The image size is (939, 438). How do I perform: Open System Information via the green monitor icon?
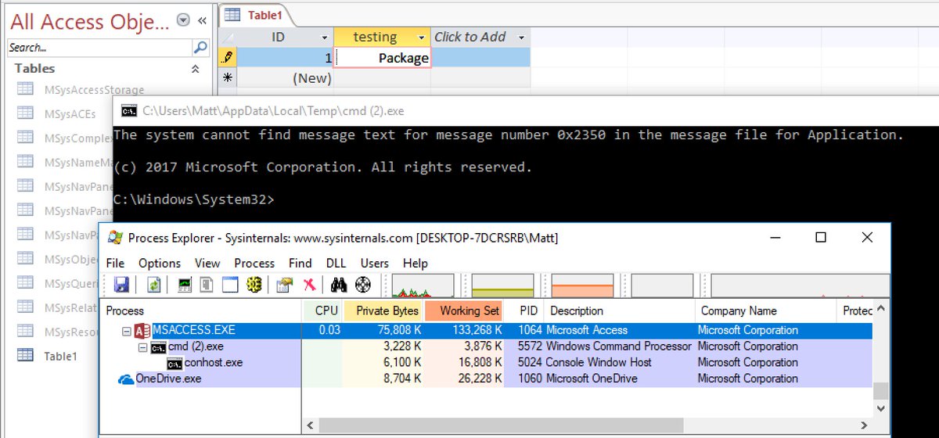pyautogui.click(x=185, y=285)
